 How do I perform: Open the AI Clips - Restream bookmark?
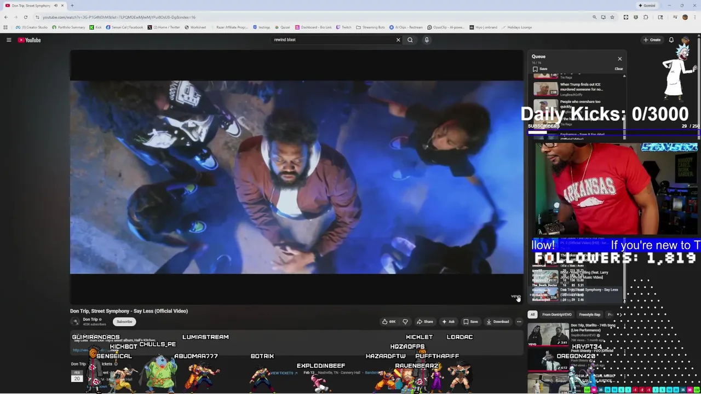(406, 27)
